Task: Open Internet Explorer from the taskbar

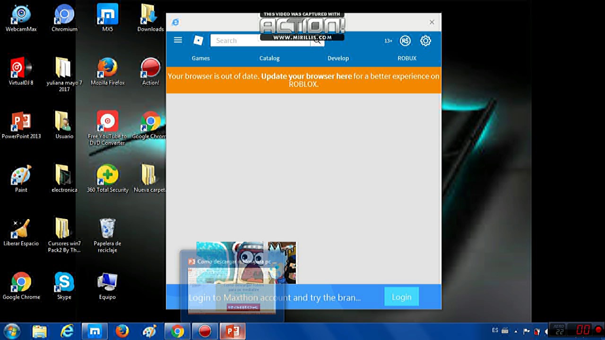Action: (x=67, y=331)
